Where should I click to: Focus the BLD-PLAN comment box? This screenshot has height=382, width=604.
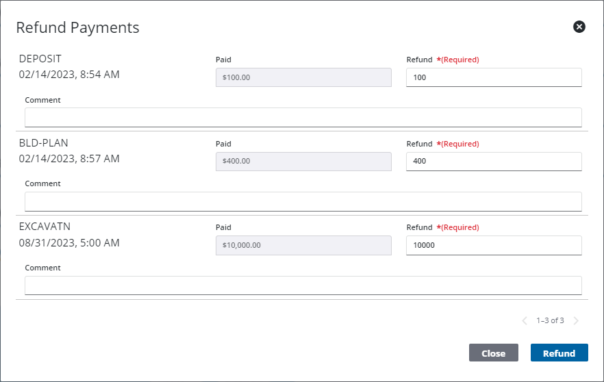pyautogui.click(x=303, y=201)
